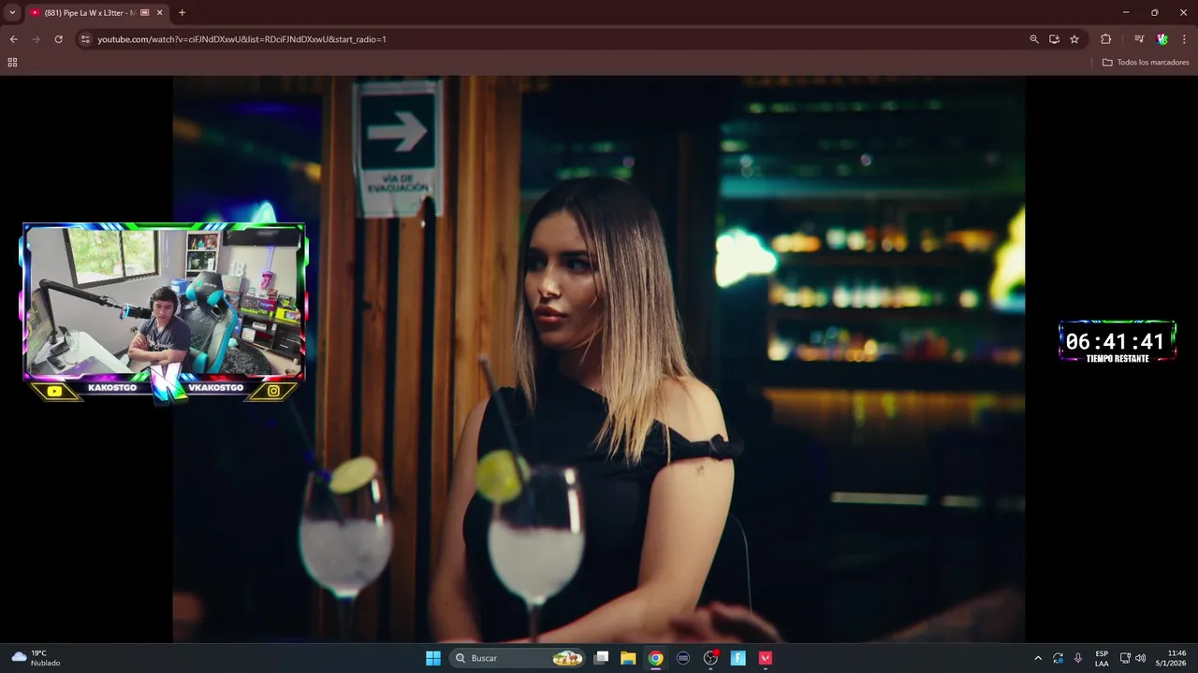Click the VKAKOSTGO label
The height and width of the screenshot is (673, 1198).
tap(215, 387)
